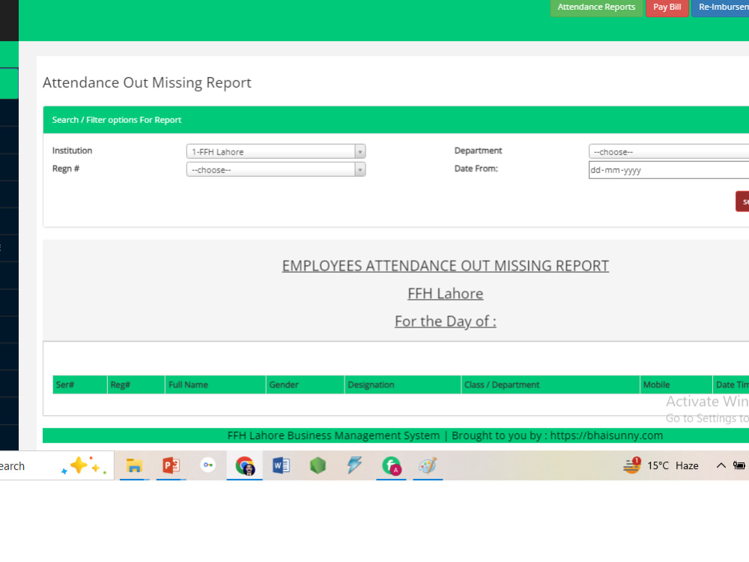The image size is (749, 562).
Task: Click the sparkle icon in search box
Action: 84,465
